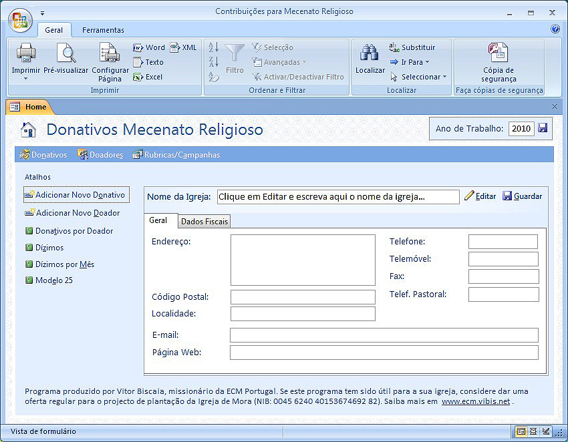Open Dízimos por Mês report

pos(59,264)
